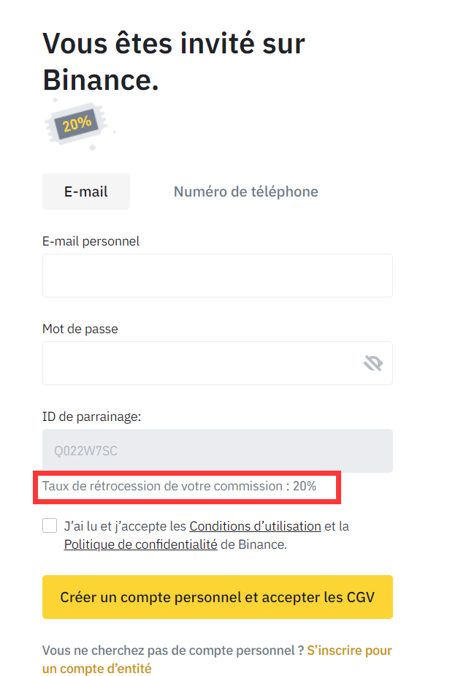This screenshot has height=676, width=458.
Task: Open the Politique de confidentialité link
Action: (140, 544)
